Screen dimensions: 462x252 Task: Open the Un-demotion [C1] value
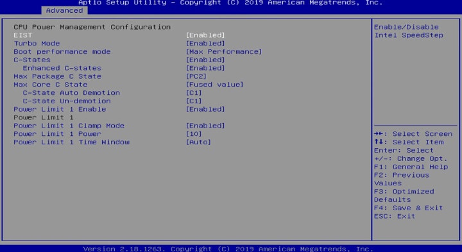(194, 101)
